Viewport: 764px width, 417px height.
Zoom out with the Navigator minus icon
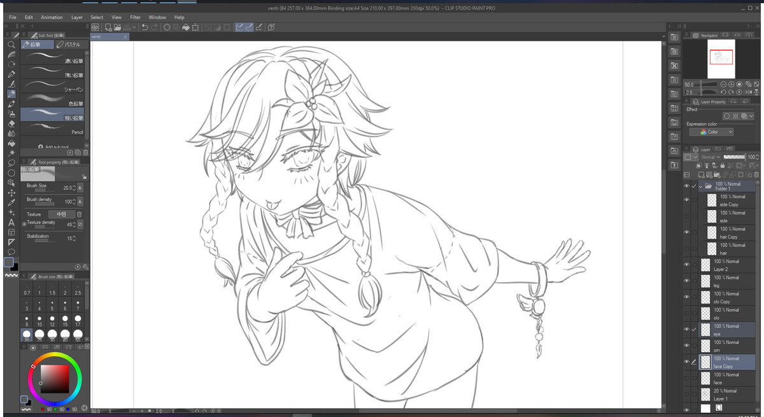click(723, 84)
